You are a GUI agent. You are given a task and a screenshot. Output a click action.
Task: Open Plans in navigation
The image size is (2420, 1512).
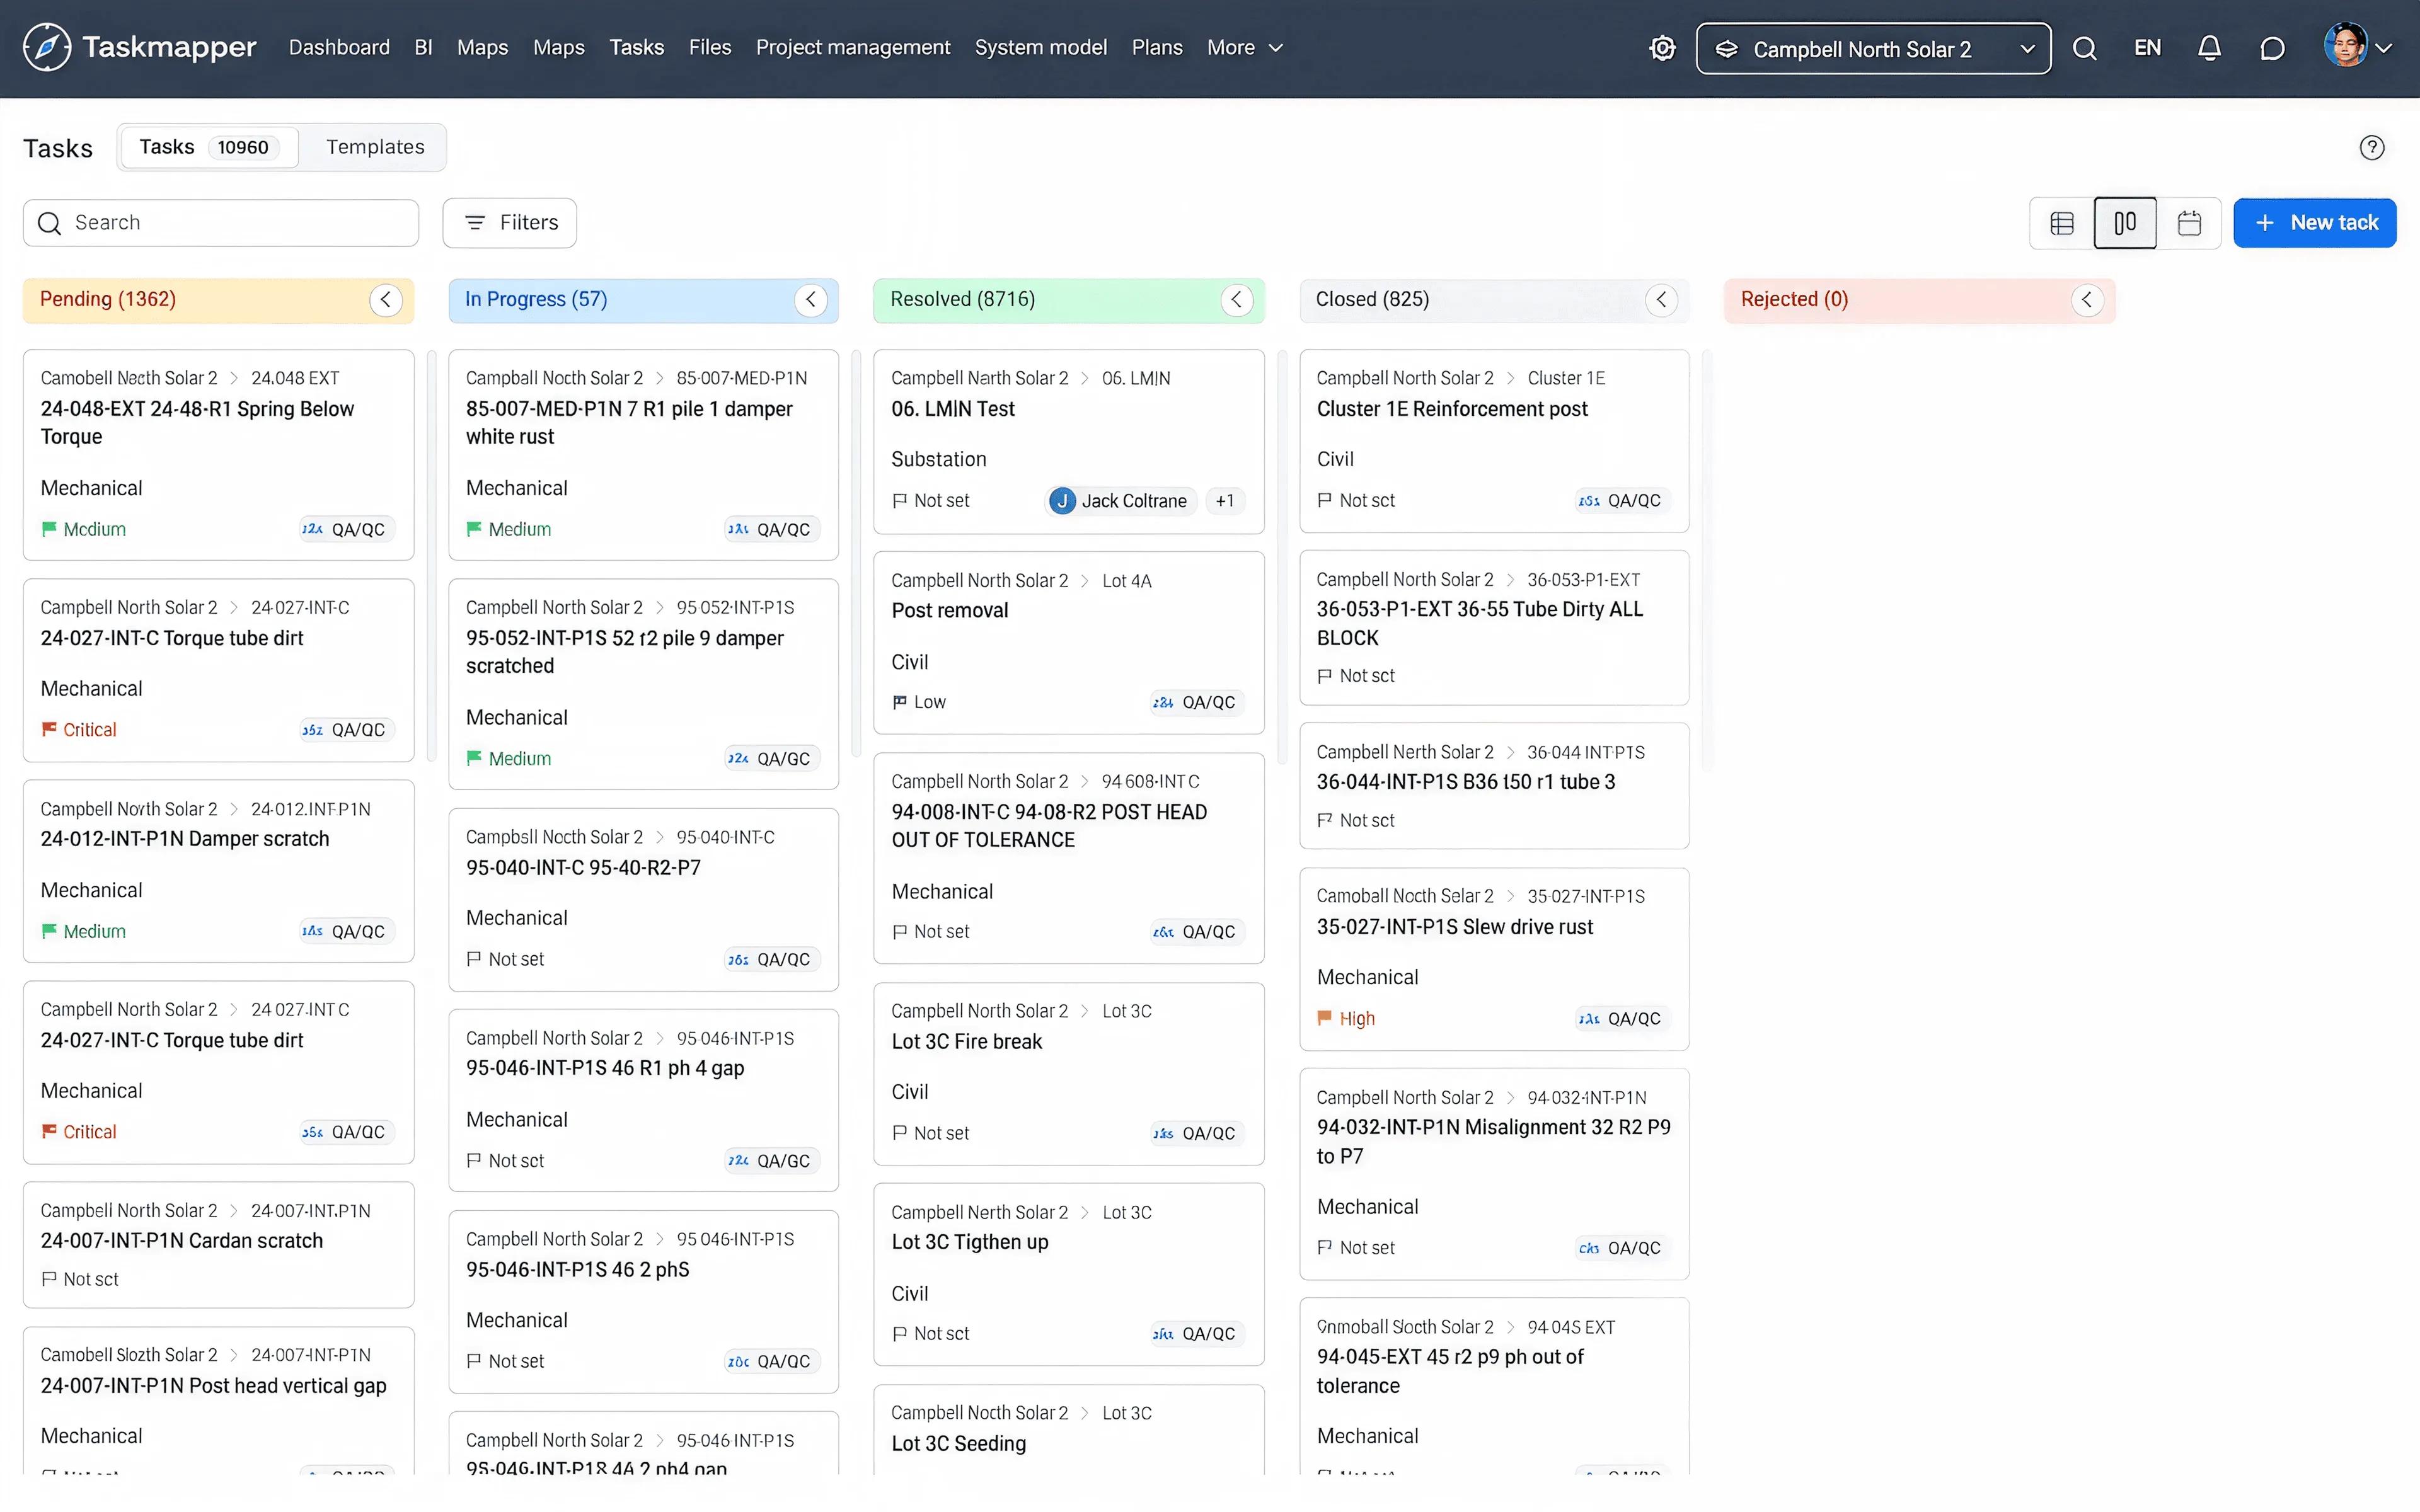[1157, 47]
